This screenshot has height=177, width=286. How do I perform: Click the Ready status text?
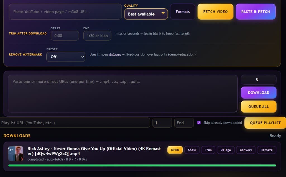point(275,136)
